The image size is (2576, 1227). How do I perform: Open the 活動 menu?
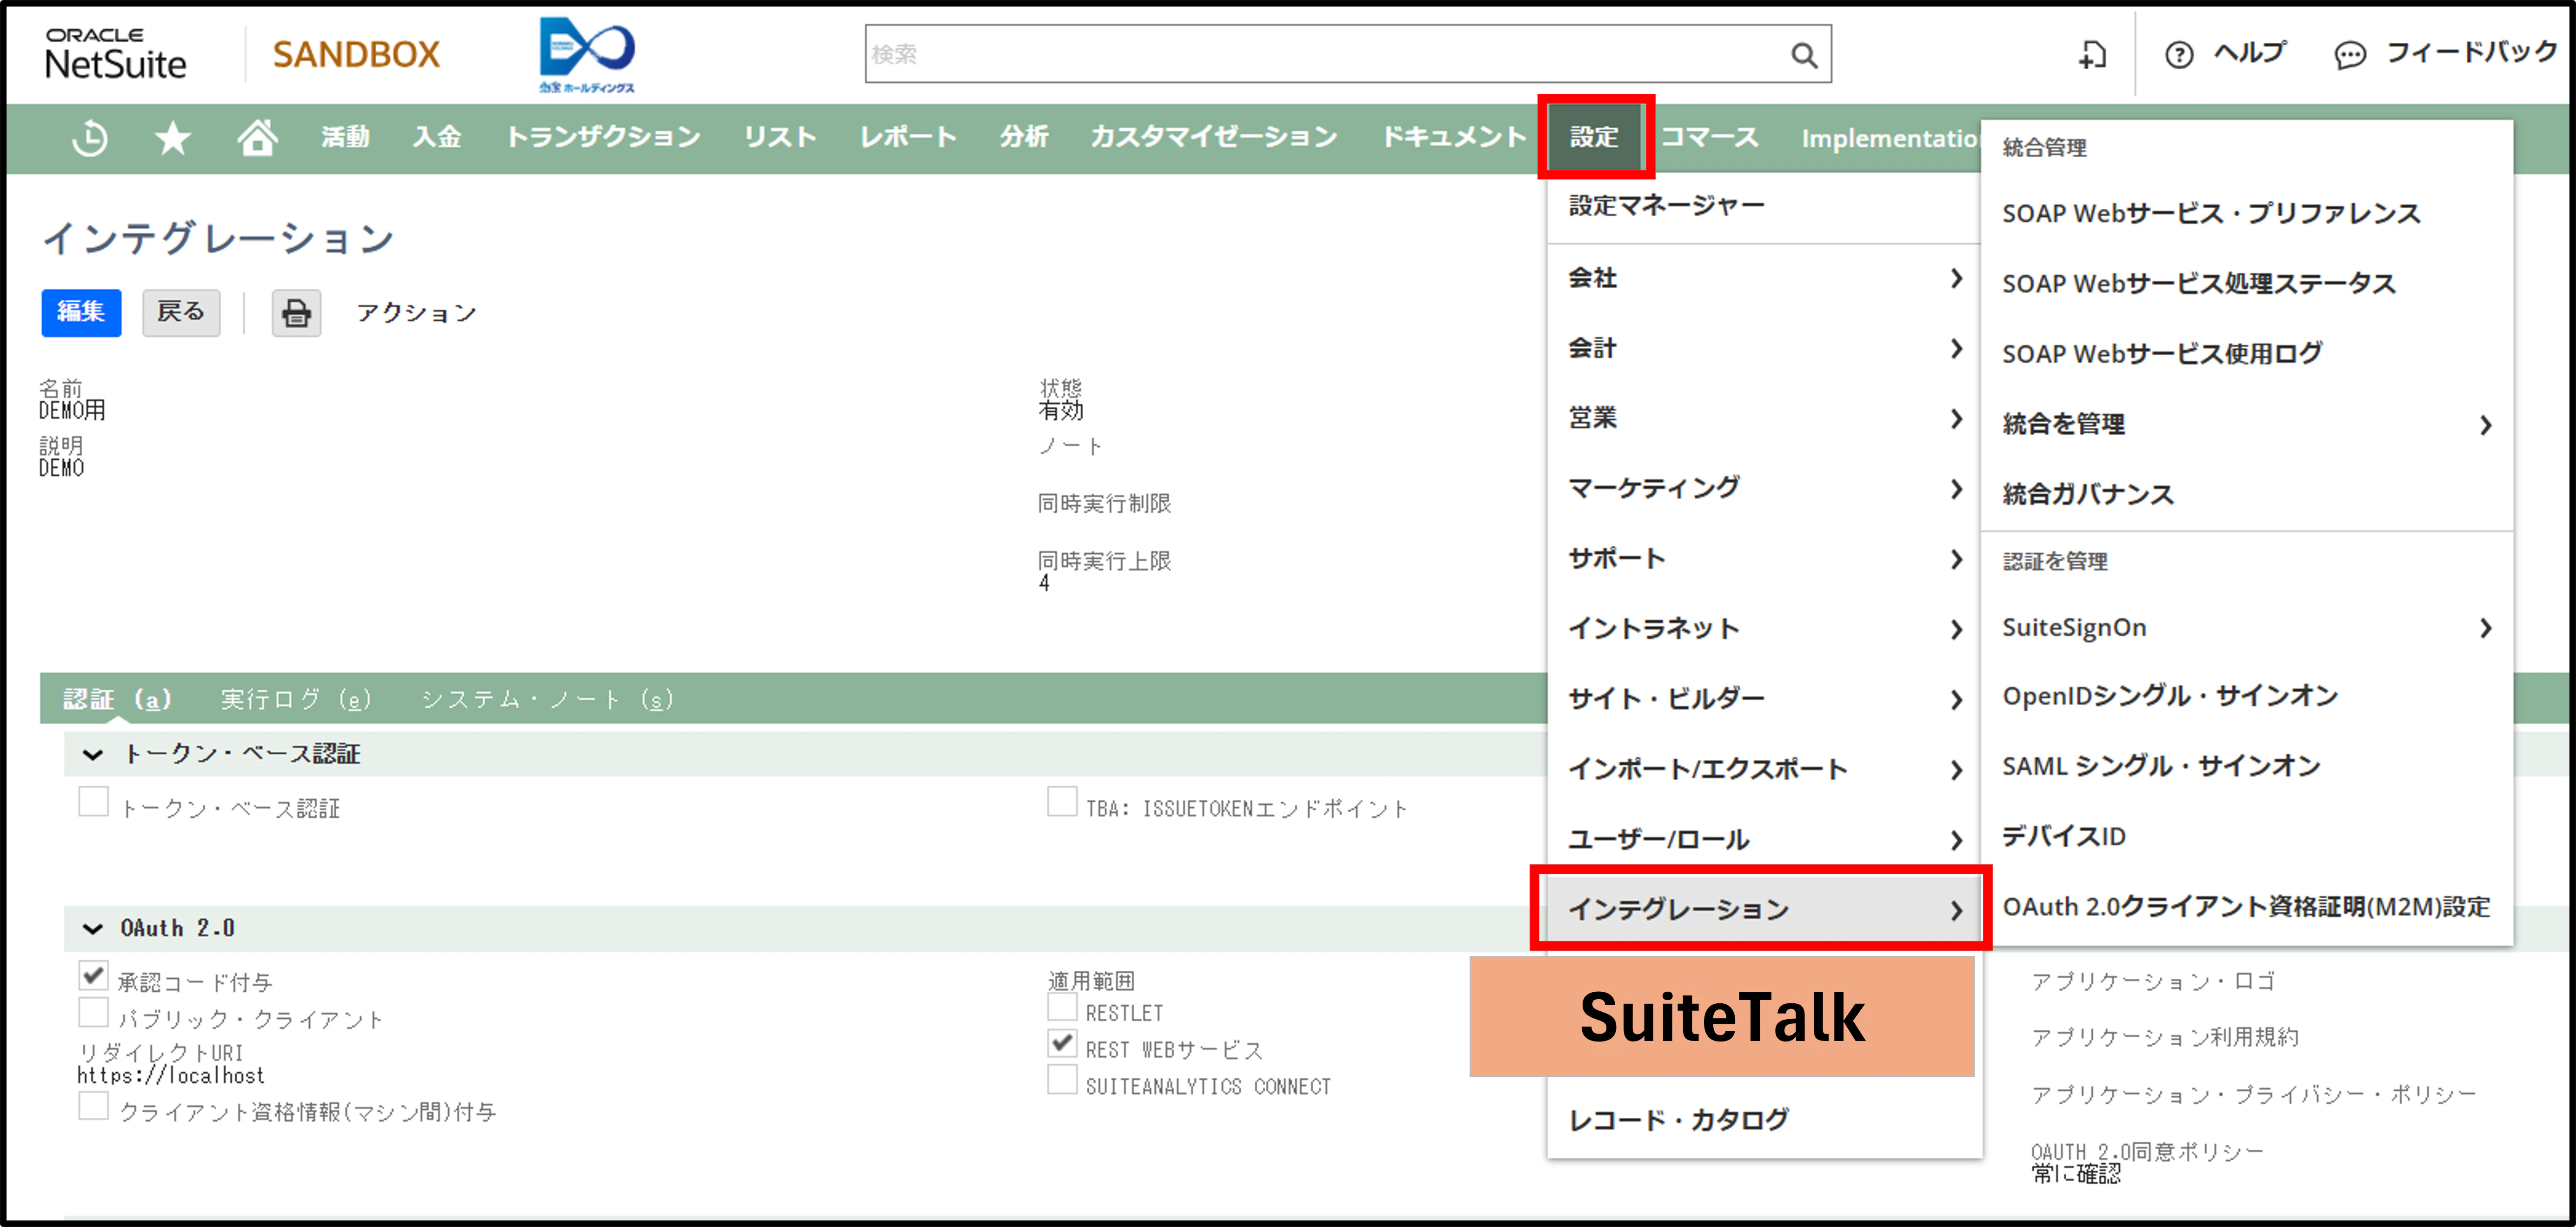[345, 138]
